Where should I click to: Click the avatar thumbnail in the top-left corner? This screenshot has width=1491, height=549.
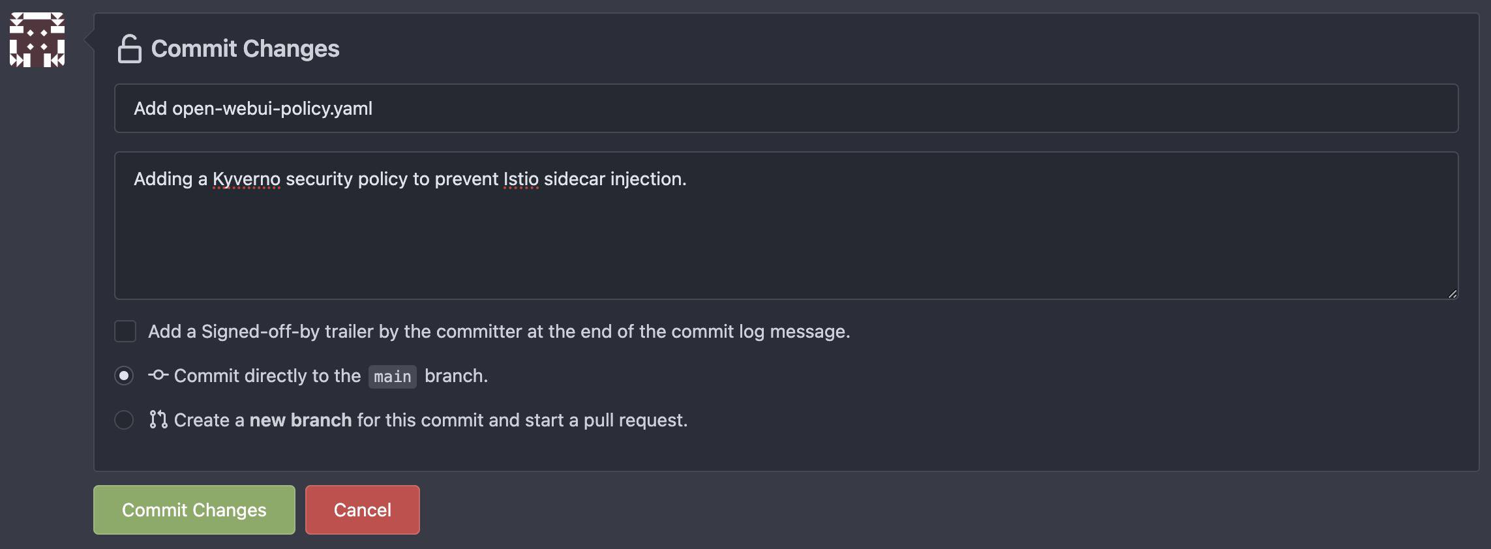(37, 38)
